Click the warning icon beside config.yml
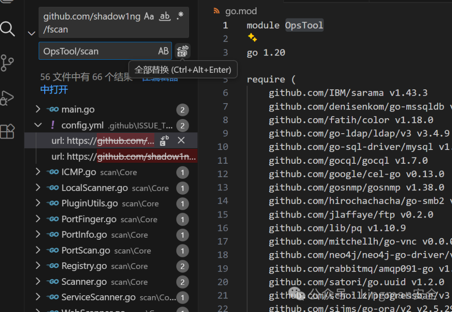 [x=52, y=125]
